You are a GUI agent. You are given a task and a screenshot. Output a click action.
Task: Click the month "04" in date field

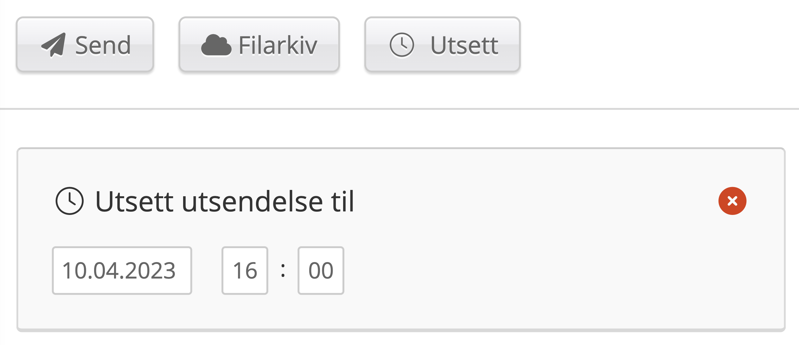[106, 271]
